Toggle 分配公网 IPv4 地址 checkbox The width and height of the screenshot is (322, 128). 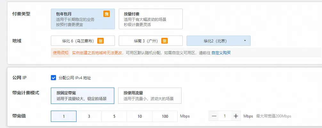click(53, 78)
